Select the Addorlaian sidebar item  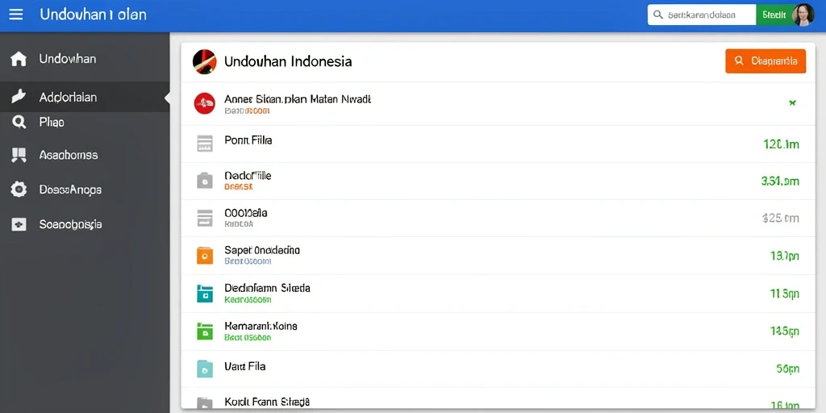coord(85,97)
